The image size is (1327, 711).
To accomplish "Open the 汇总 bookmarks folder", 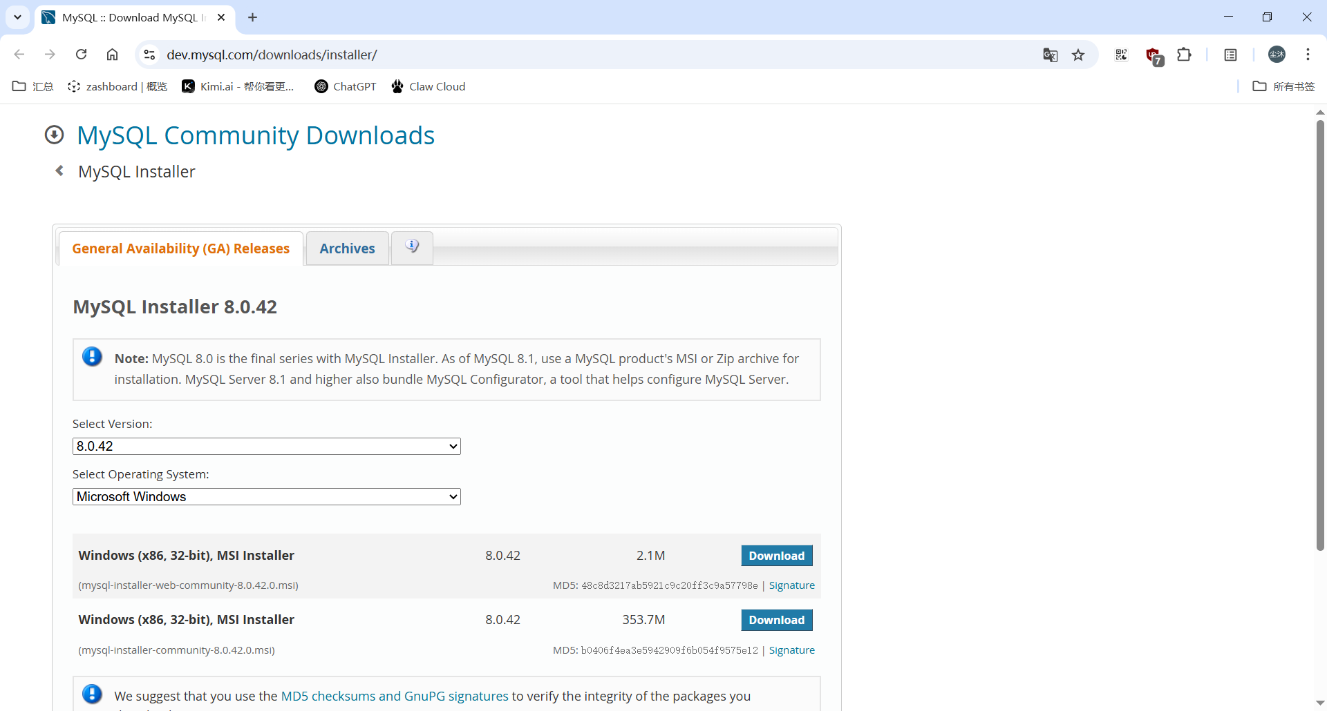I will [x=33, y=86].
